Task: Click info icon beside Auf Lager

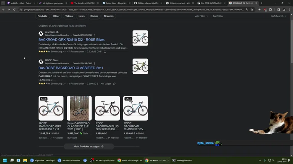Action: [x=114, y=84]
